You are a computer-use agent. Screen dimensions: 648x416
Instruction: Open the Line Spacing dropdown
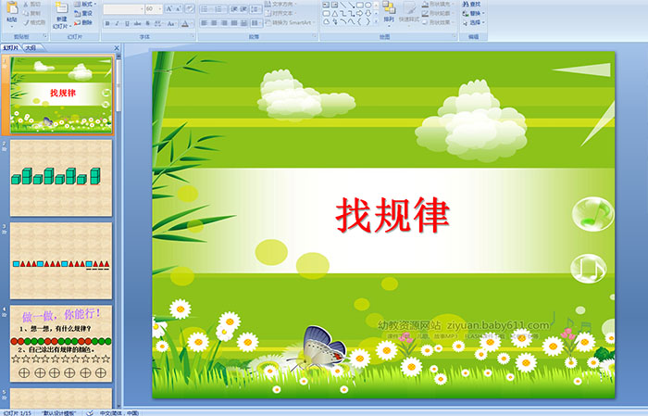click(255, 8)
